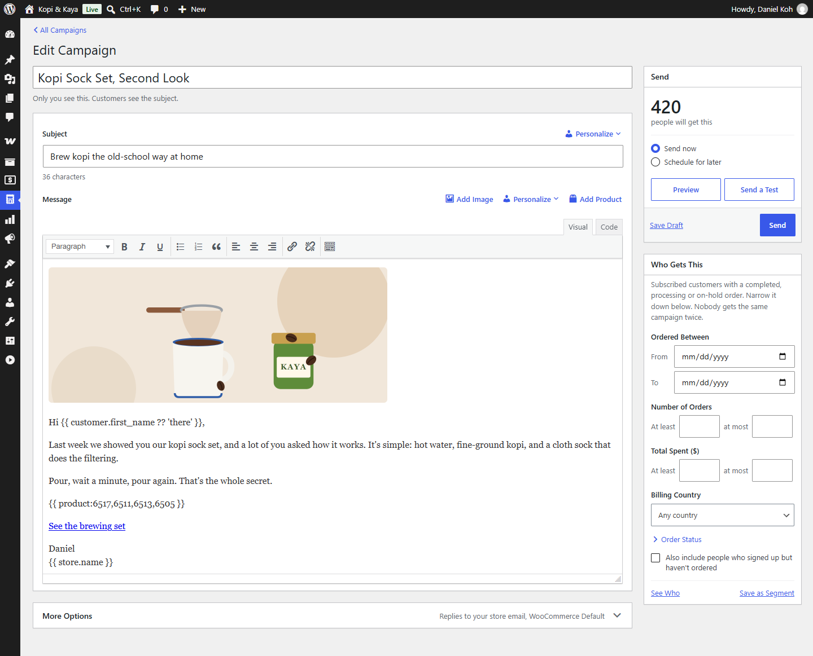
Task: Underline the selected message text
Action: tap(160, 246)
